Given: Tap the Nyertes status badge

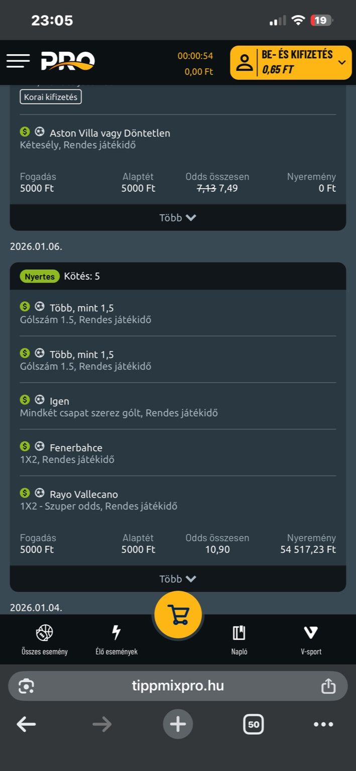Looking at the screenshot, I should pyautogui.click(x=40, y=276).
